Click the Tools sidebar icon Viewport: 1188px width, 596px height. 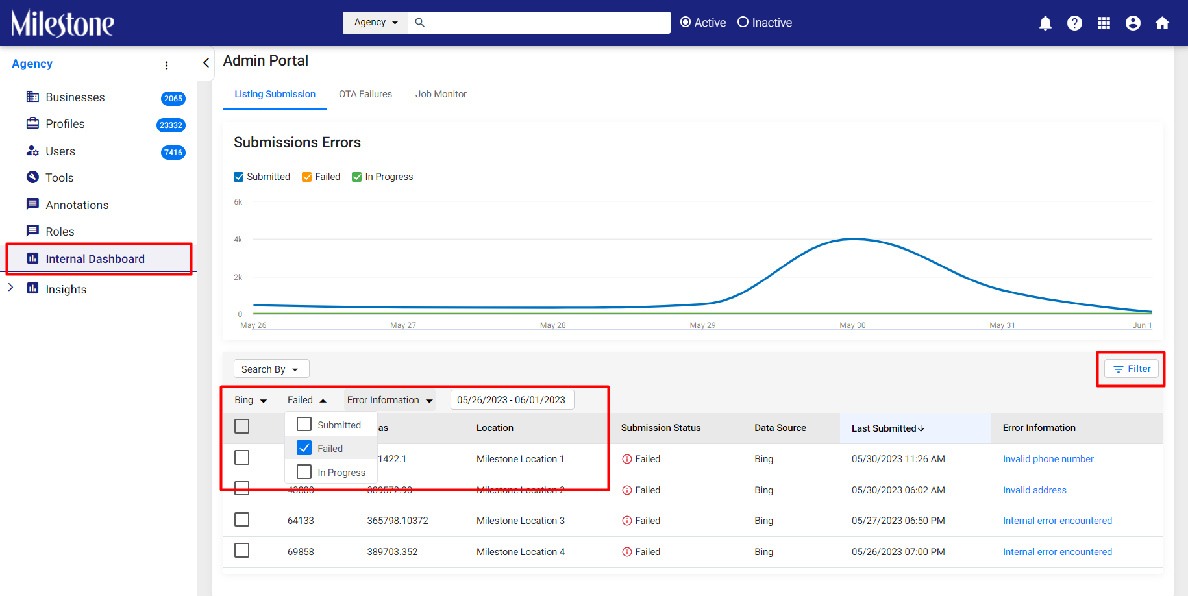pos(32,177)
